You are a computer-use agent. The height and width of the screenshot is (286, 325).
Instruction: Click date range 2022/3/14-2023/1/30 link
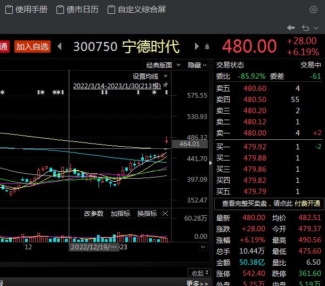[x=117, y=86]
